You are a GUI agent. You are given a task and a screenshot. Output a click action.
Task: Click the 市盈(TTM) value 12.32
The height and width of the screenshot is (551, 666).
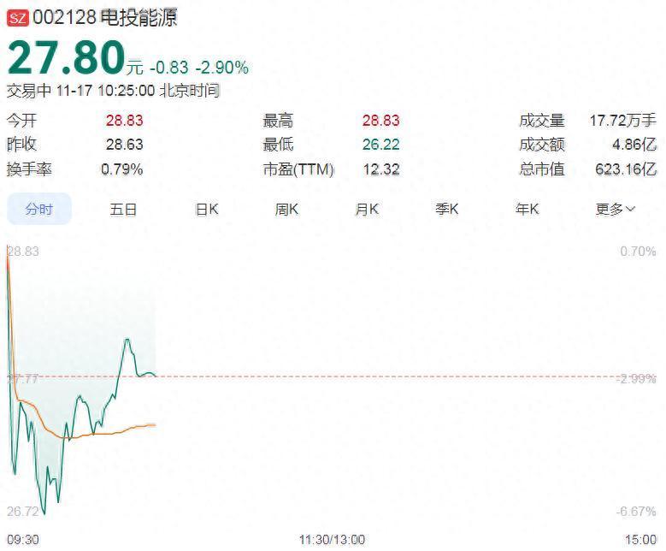click(x=380, y=169)
